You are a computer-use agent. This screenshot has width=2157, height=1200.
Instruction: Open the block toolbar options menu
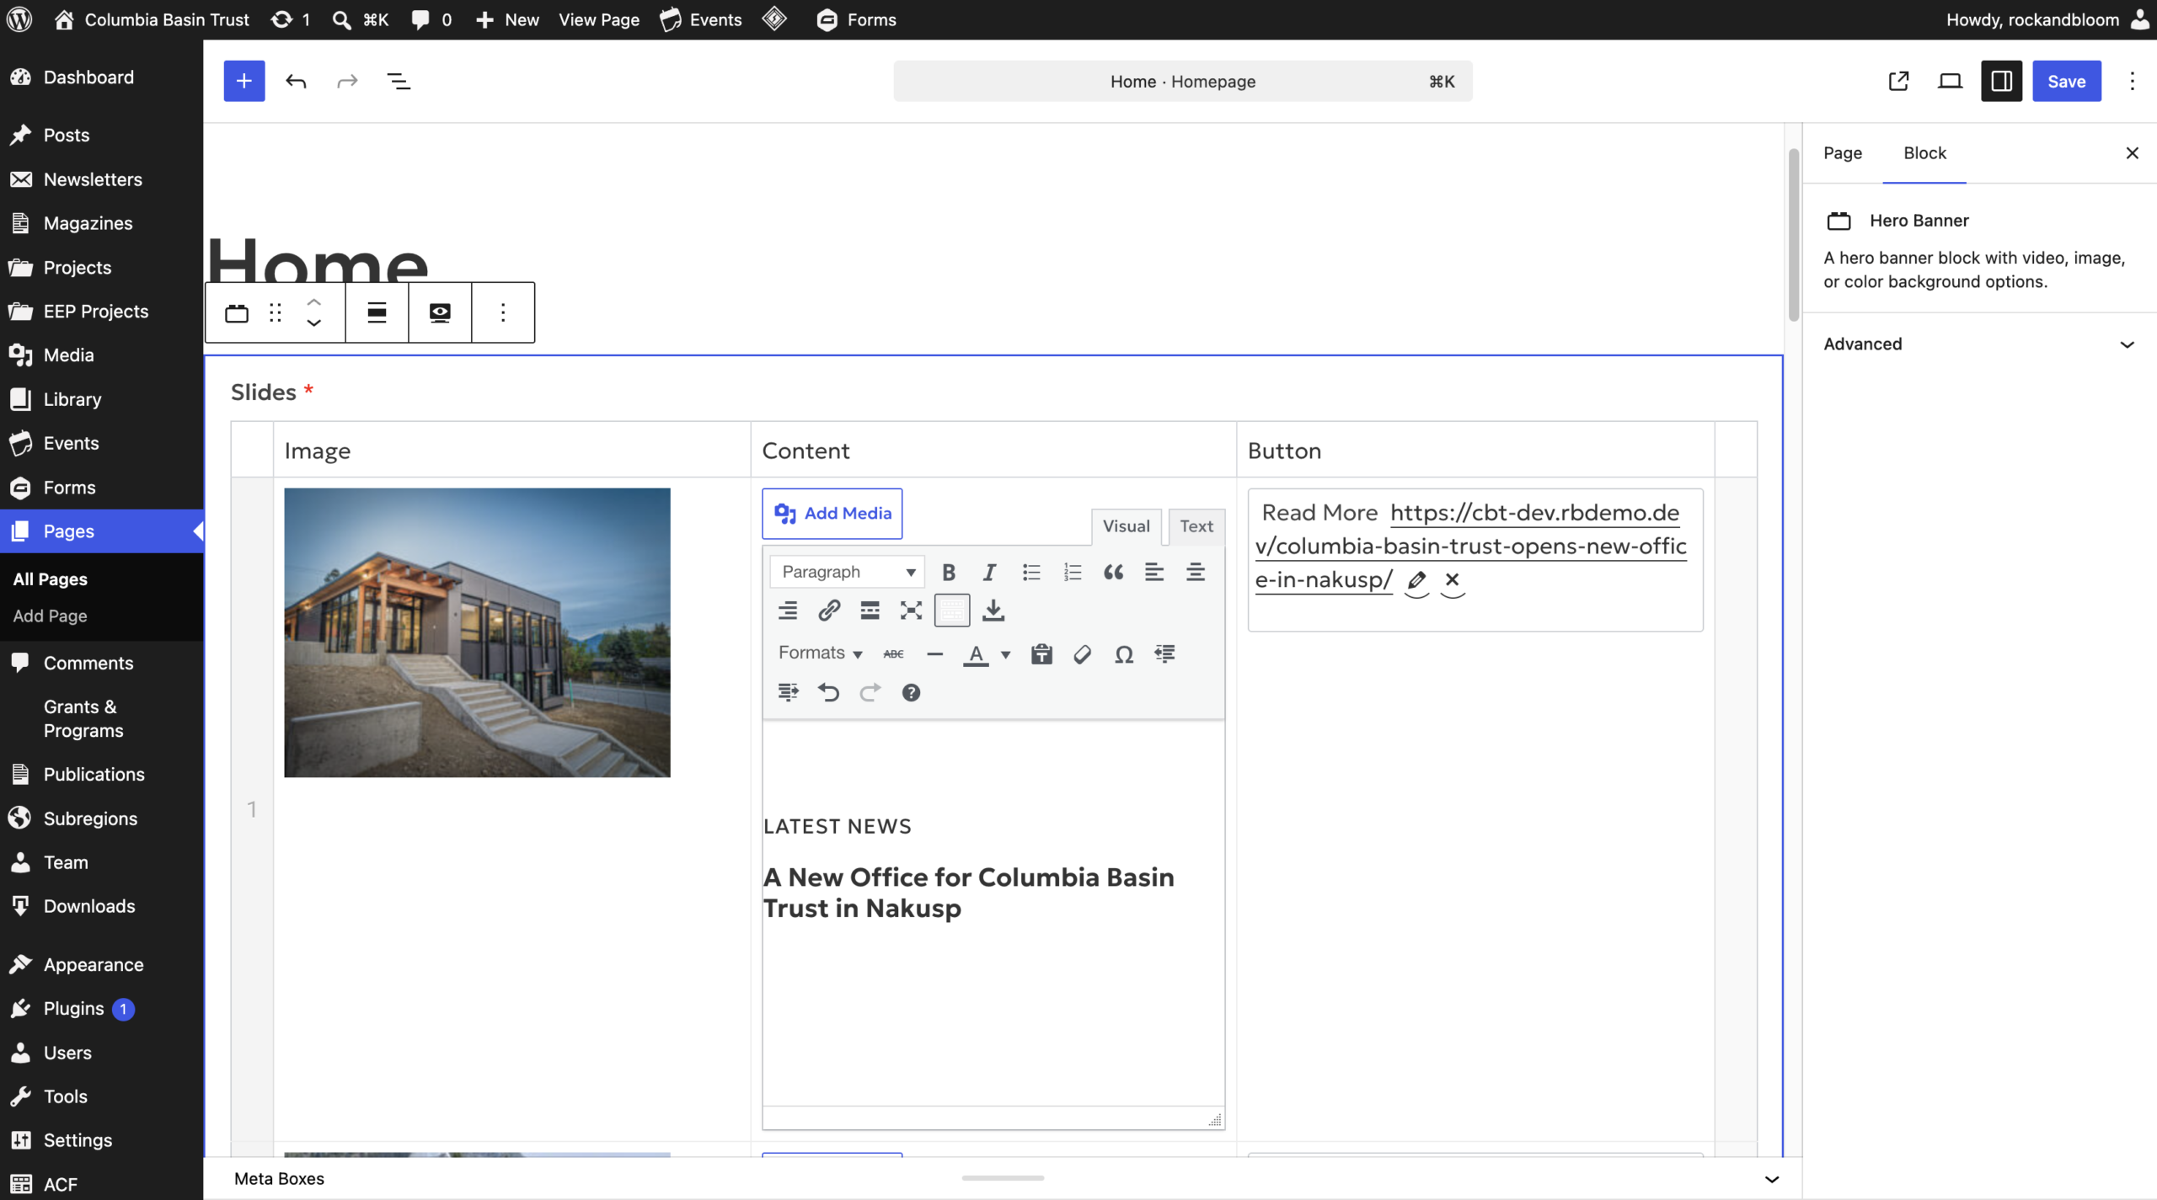503,313
